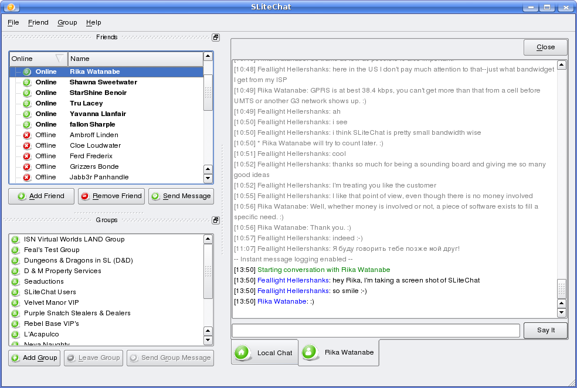577x388 pixels.
Task: Click the groups list scrollbar thumb
Action: (x=208, y=271)
